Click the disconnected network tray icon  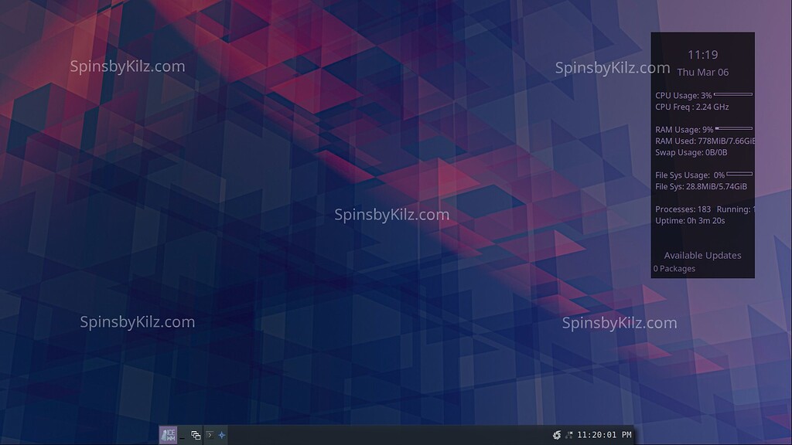click(x=568, y=434)
